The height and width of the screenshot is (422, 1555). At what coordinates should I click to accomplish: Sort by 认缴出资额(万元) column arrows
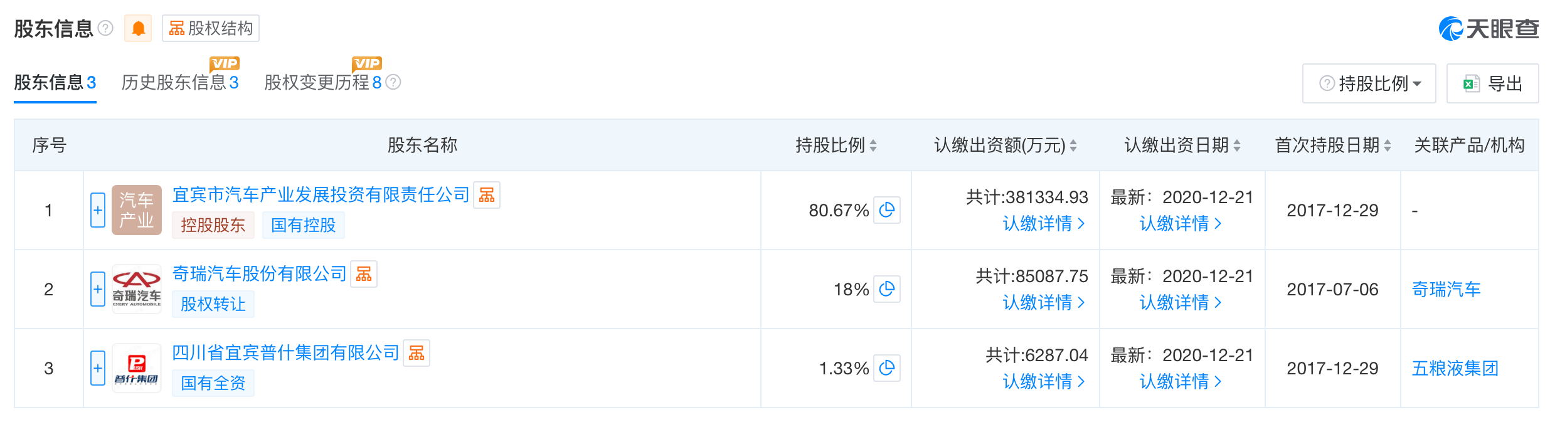pos(1073,145)
